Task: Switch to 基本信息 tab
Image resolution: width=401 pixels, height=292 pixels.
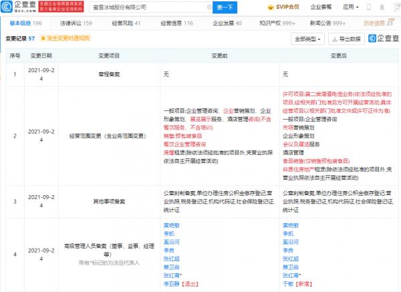Action: pyautogui.click(x=25, y=23)
